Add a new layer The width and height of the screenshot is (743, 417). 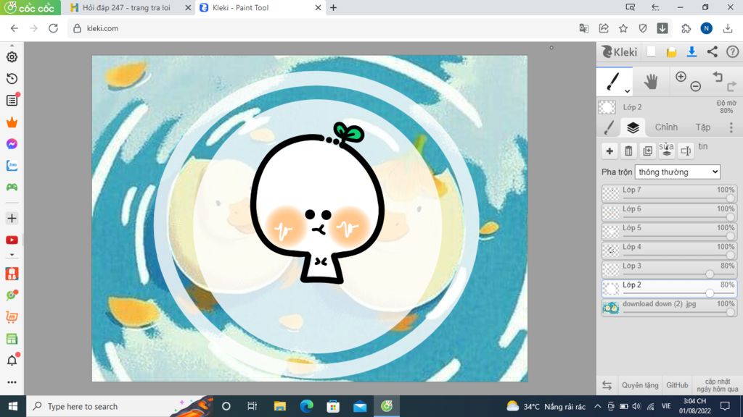coord(609,151)
